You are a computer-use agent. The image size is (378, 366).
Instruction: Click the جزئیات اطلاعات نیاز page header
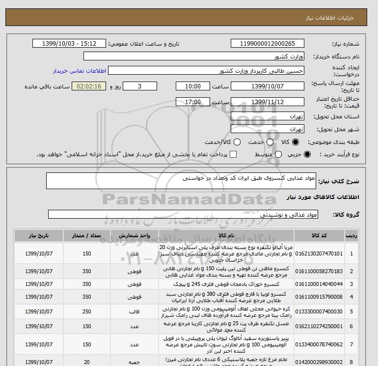pyautogui.click(x=329, y=18)
